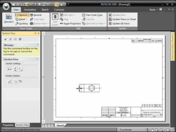The height and width of the screenshot is (132, 176).
Task: Select the third Section Settings icon
Action: tap(21, 69)
